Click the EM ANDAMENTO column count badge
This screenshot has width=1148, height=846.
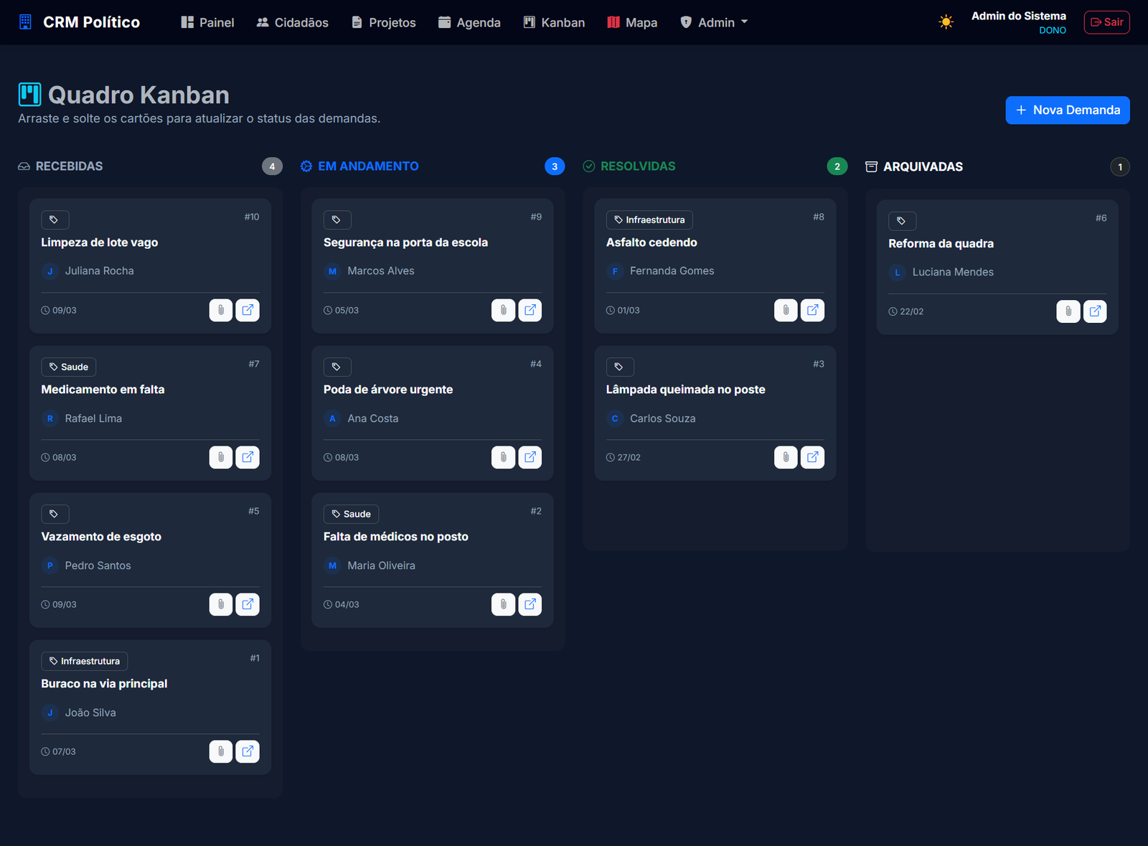(x=555, y=166)
